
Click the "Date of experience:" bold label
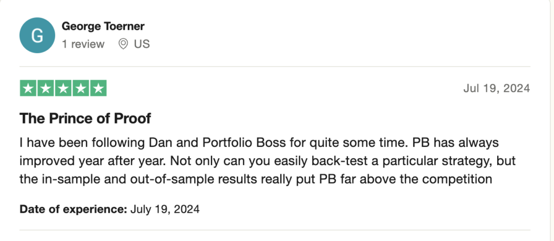point(73,209)
